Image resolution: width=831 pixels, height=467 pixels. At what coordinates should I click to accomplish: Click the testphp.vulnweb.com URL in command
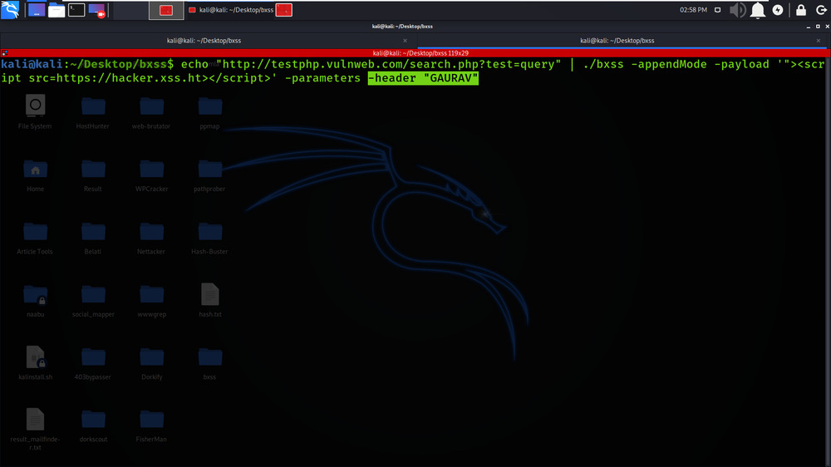tap(388, 64)
